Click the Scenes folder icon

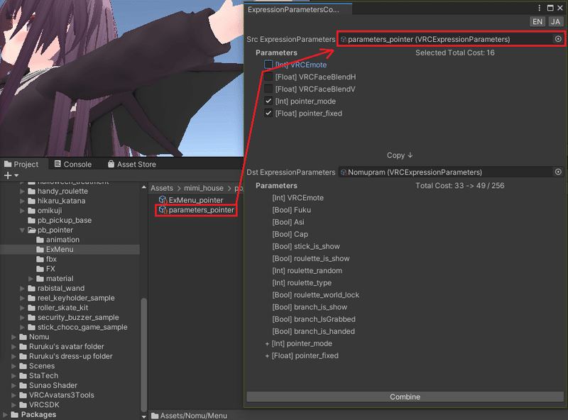[x=23, y=366]
